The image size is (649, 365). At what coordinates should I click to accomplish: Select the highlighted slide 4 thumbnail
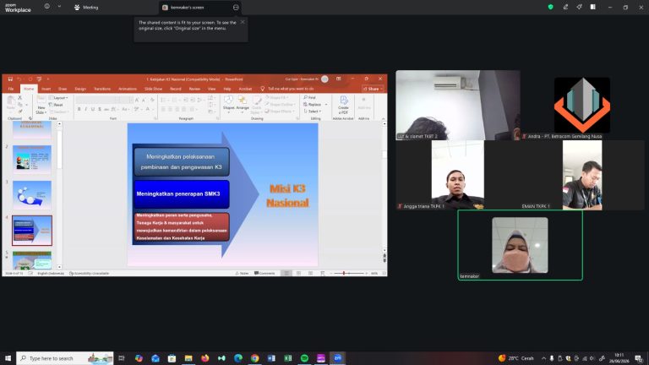pos(32,231)
